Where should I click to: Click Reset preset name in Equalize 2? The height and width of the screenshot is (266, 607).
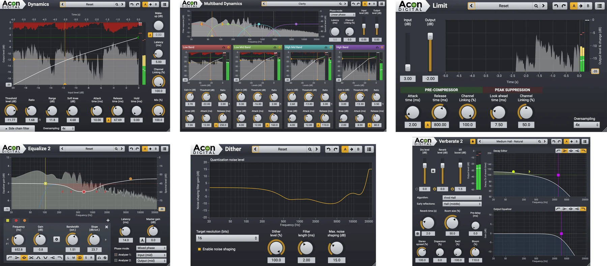(89, 148)
